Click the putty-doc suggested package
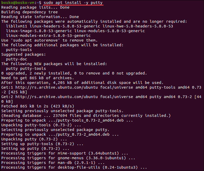This screenshot has height=171, width=204. 16,59
